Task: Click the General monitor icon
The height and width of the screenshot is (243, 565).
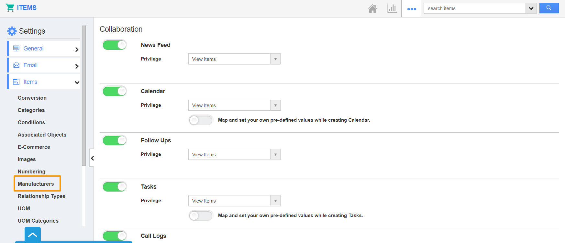Action: (16, 49)
